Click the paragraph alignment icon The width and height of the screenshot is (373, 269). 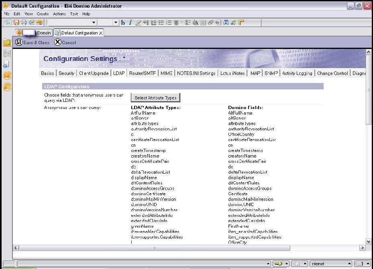tap(176, 22)
